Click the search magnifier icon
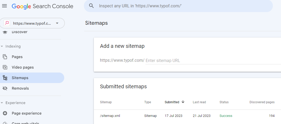The image size is (281, 124). pos(91,6)
